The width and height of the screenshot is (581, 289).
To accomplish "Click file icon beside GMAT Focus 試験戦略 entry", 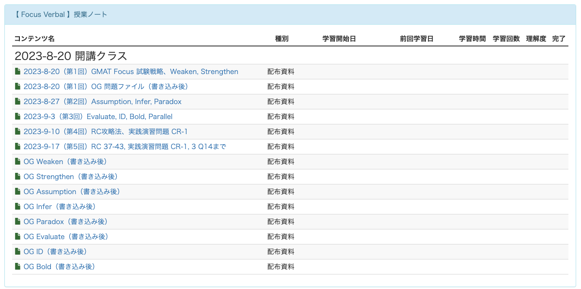I will coord(18,72).
